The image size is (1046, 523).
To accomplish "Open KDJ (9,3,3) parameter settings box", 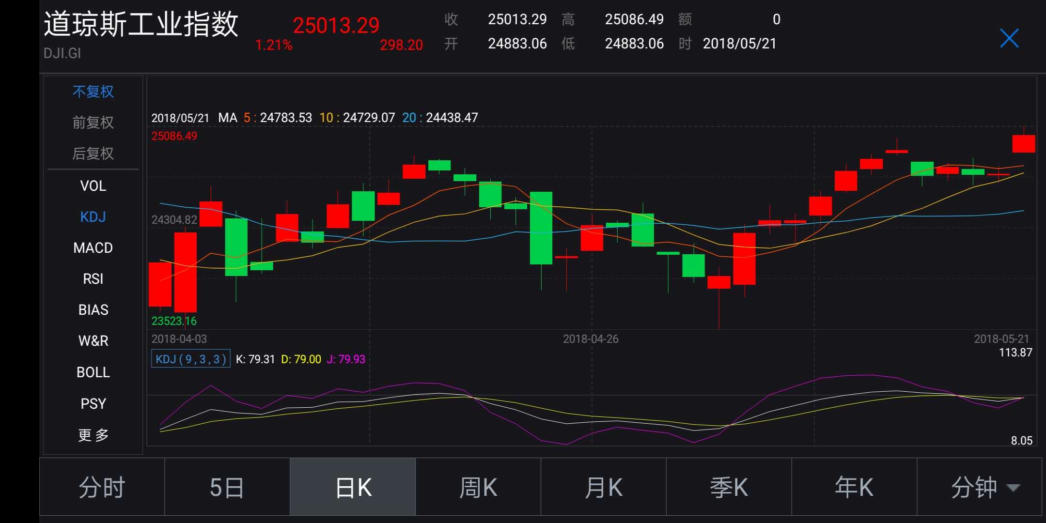I will (x=191, y=359).
